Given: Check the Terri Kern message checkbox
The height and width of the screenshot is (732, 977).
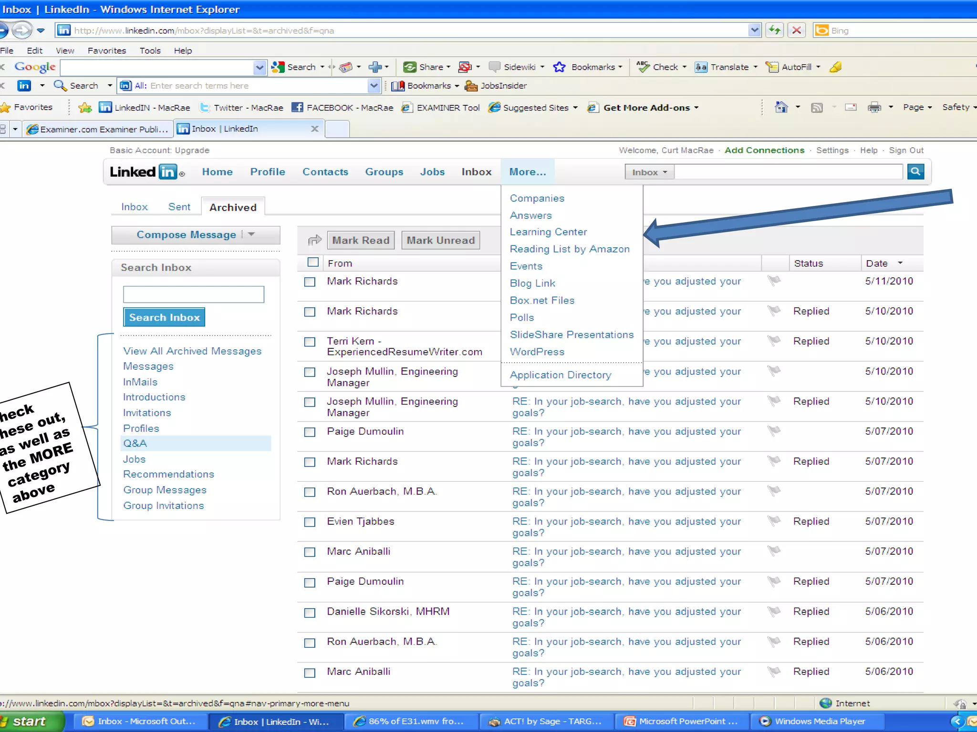Looking at the screenshot, I should coord(310,342).
